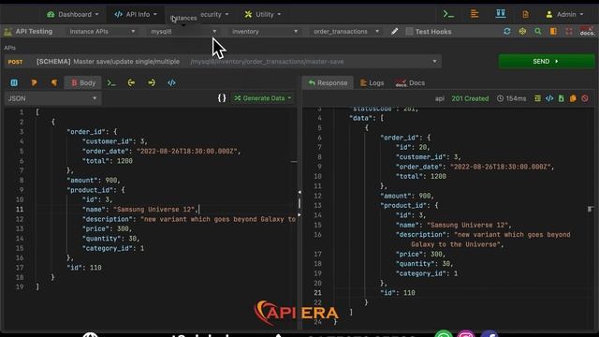Click response line "id": 20
This screenshot has height=337, width=599.
pos(413,147)
